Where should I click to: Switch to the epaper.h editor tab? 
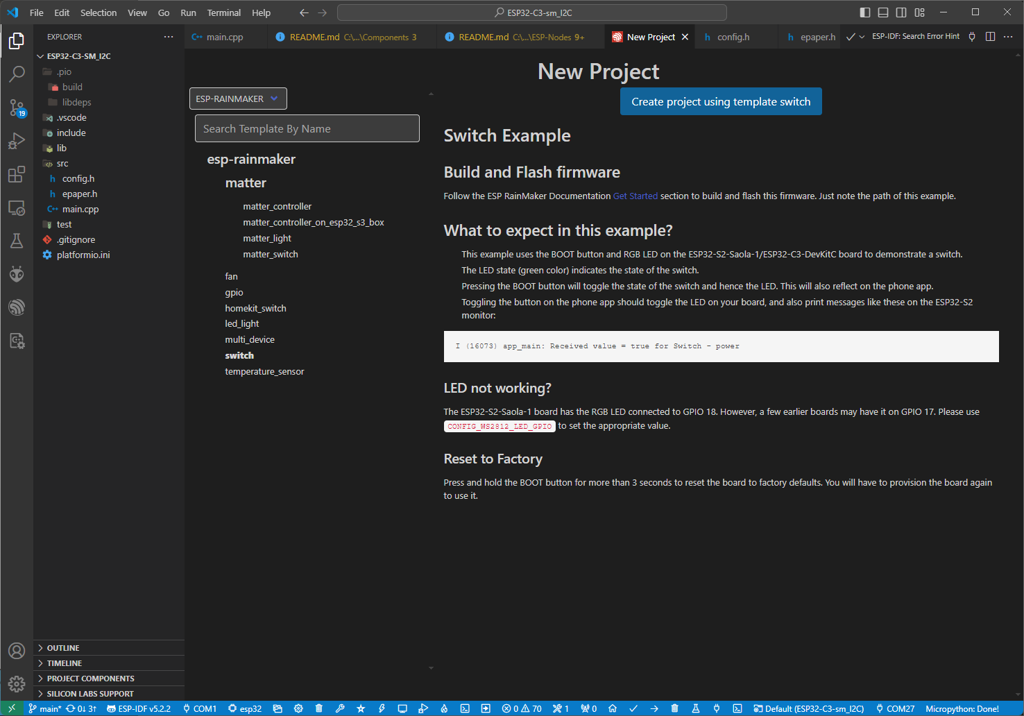click(x=810, y=37)
